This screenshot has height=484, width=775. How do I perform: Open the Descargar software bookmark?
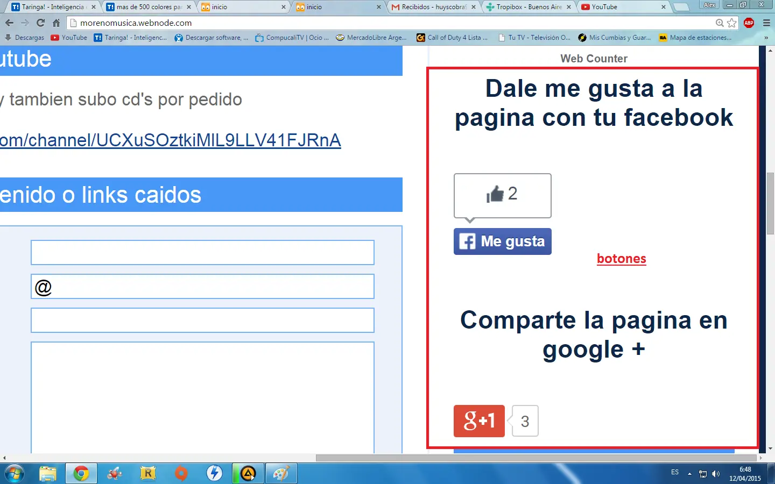(x=212, y=38)
